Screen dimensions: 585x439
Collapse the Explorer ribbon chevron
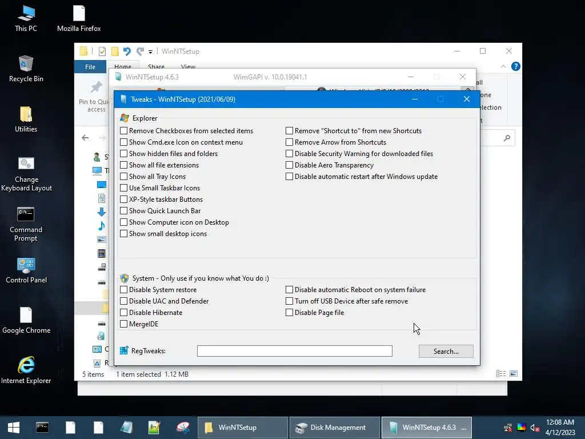(x=503, y=66)
